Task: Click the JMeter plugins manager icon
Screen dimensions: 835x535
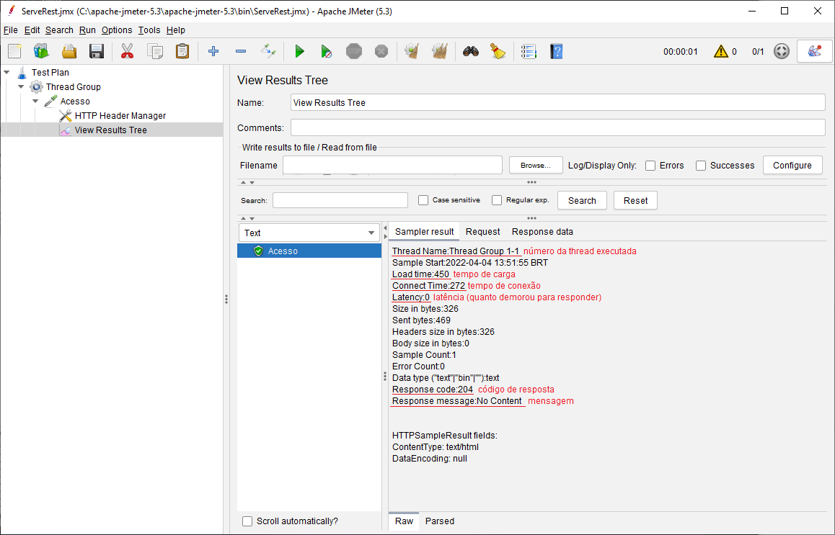Action: [x=814, y=52]
